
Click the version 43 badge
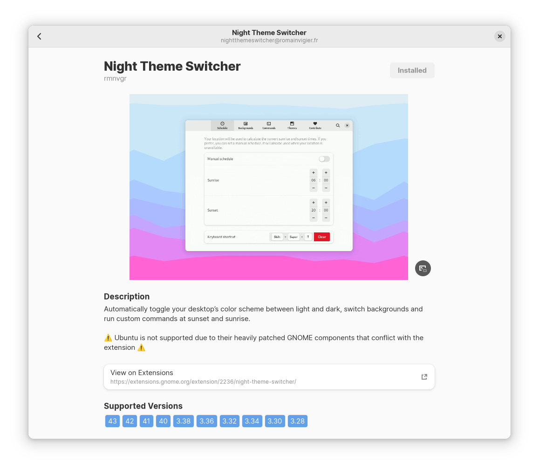(x=112, y=421)
